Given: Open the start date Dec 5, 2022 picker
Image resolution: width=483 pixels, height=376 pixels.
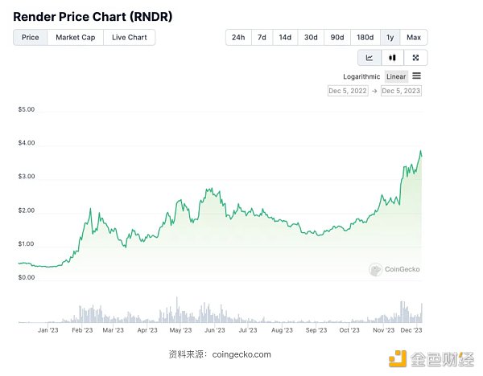Looking at the screenshot, I should [x=349, y=92].
